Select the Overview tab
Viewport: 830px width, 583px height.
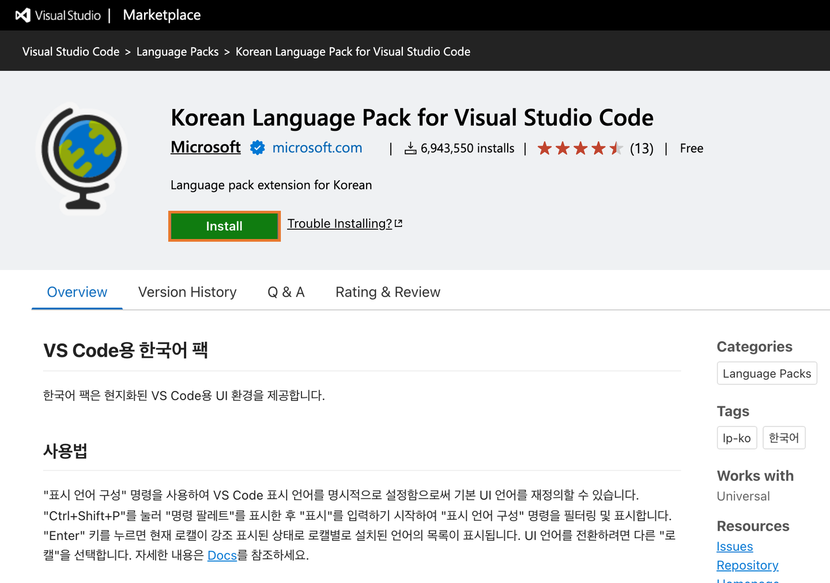77,292
